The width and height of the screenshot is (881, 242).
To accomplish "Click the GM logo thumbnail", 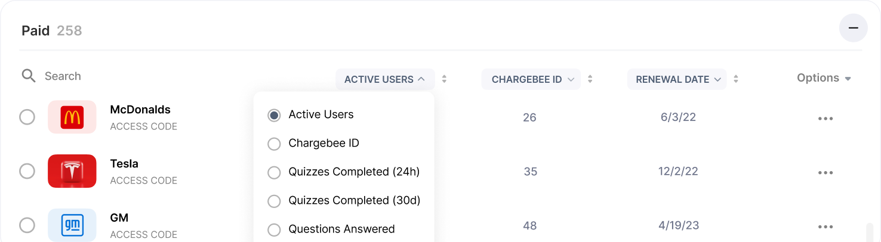I will click(72, 225).
